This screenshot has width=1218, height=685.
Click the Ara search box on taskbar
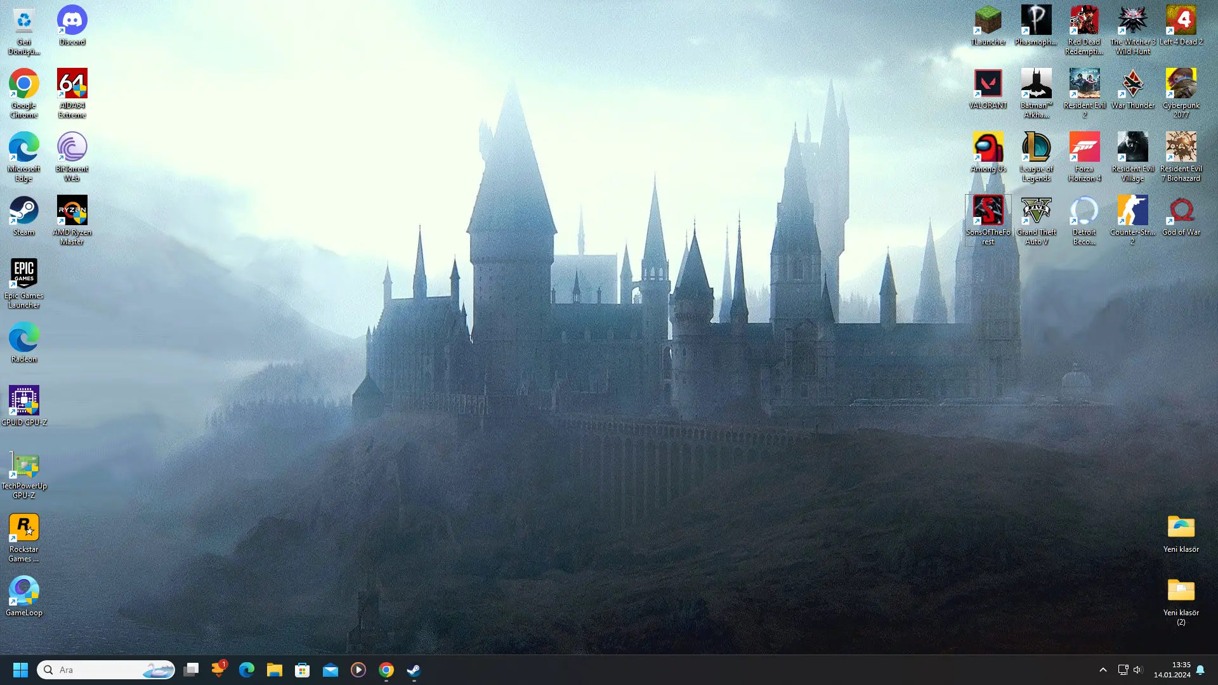[x=106, y=670]
